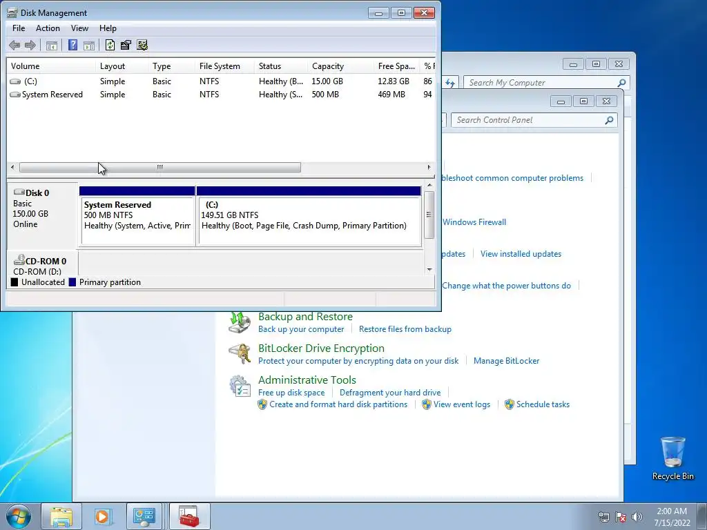This screenshot has width=707, height=530.
Task: Sort by the File System column header
Action: pos(224,66)
